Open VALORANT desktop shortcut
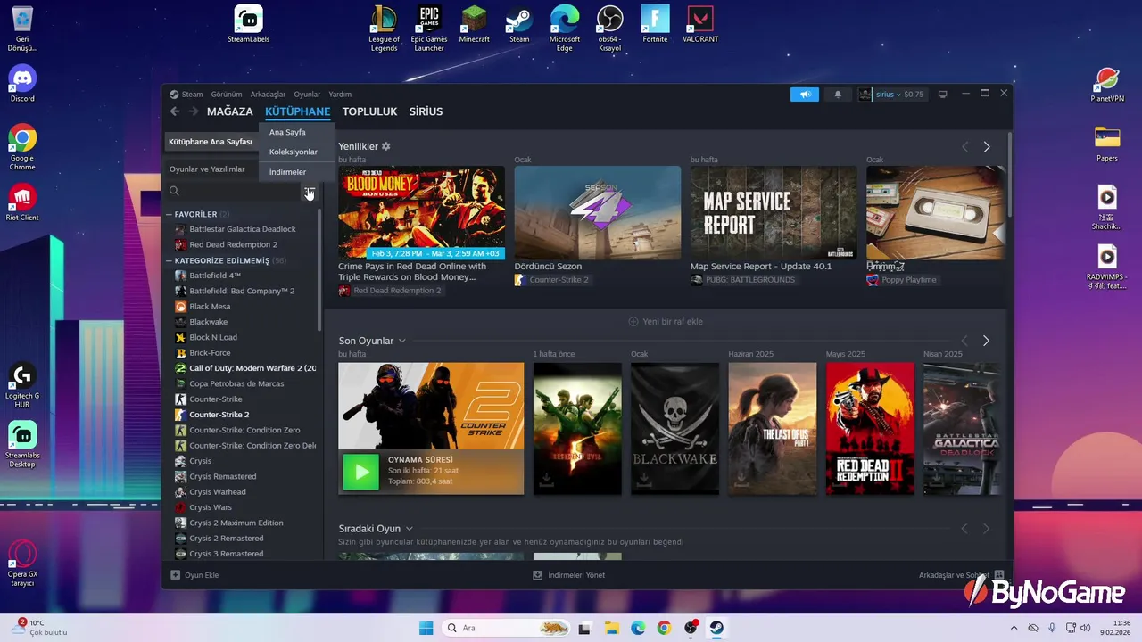The width and height of the screenshot is (1142, 642). pos(700,25)
